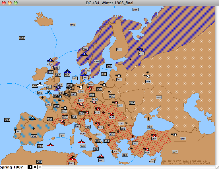Click the red fleet in tys
This screenshot has width=219, height=169.
pyautogui.click(x=81, y=141)
